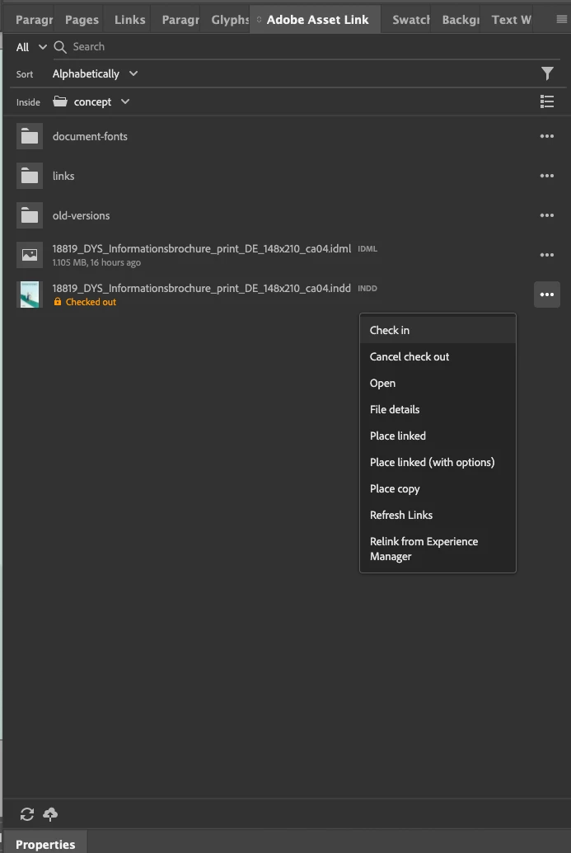Click the links folder icon
Image resolution: width=571 pixels, height=853 pixels.
(30, 177)
